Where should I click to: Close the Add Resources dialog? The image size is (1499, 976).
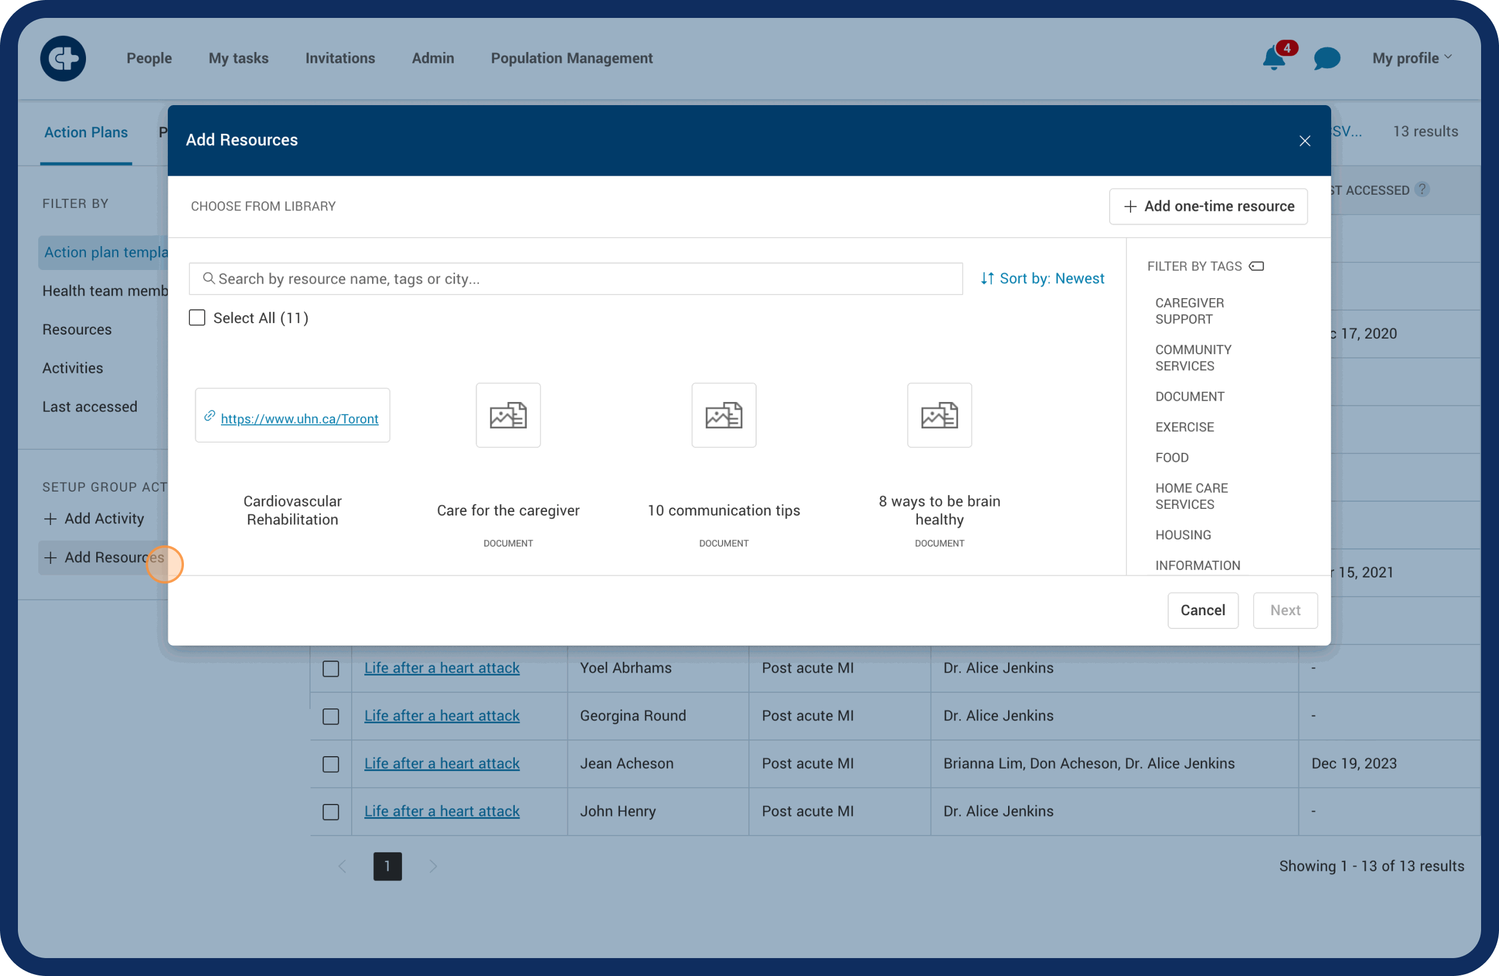point(1304,141)
